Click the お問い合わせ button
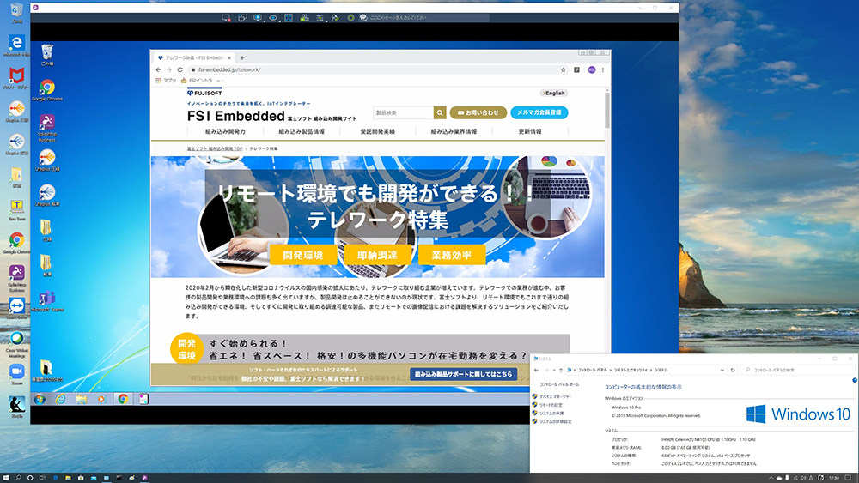Viewport: 859px width, 483px height. click(478, 112)
